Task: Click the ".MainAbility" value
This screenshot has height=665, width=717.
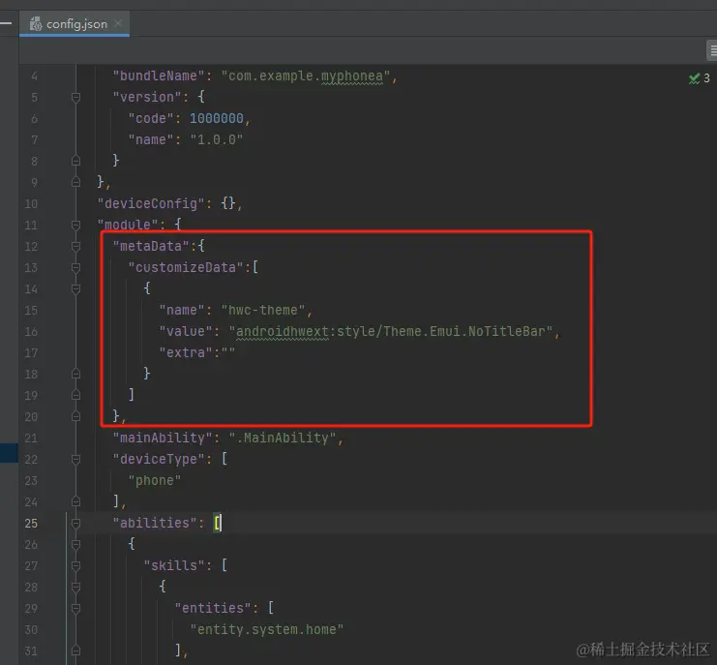Action: [283, 438]
